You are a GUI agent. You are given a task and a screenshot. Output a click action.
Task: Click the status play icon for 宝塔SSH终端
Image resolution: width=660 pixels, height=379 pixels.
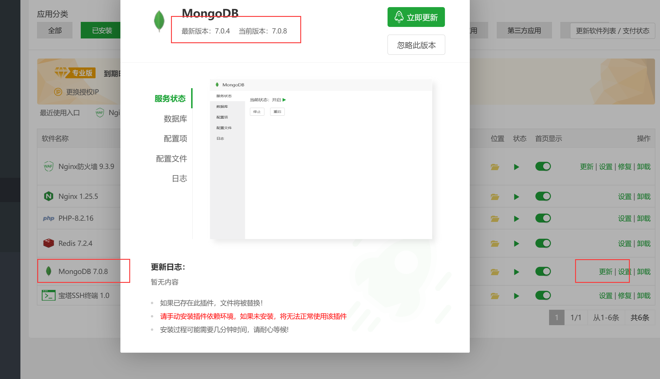pyautogui.click(x=517, y=296)
